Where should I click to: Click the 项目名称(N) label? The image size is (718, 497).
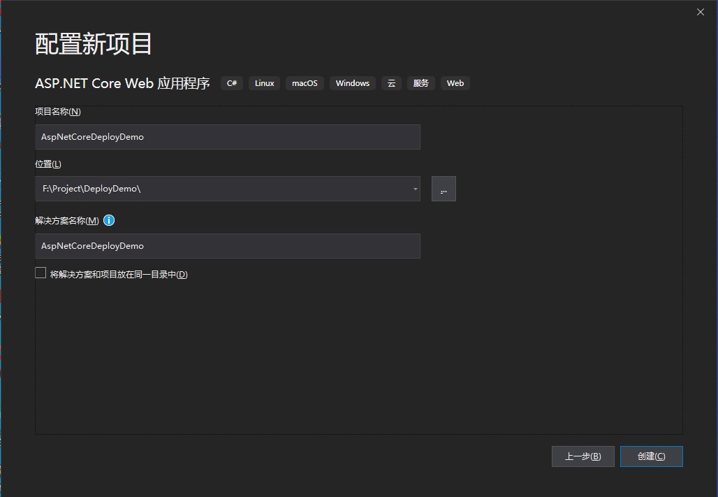tap(58, 112)
